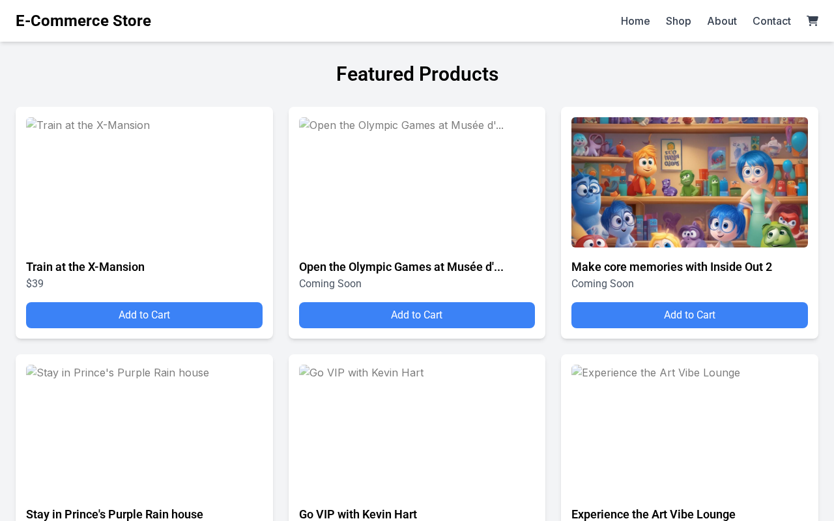Open the shopping cart icon
Image resolution: width=834 pixels, height=521 pixels.
tap(812, 21)
